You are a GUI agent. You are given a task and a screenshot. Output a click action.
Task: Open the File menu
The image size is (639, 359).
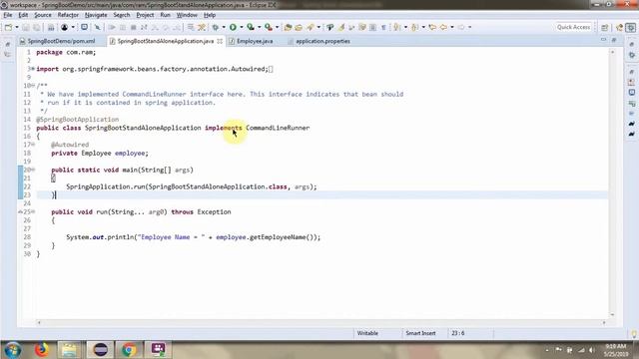[x=8, y=15]
